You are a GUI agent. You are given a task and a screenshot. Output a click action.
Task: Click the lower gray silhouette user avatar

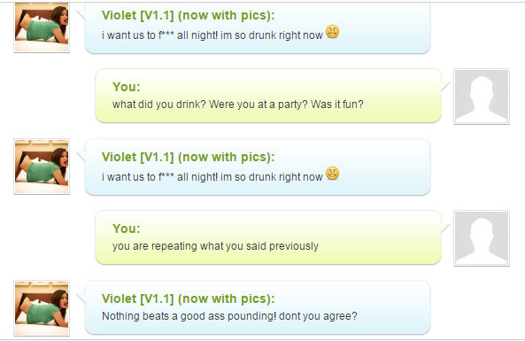tap(482, 238)
